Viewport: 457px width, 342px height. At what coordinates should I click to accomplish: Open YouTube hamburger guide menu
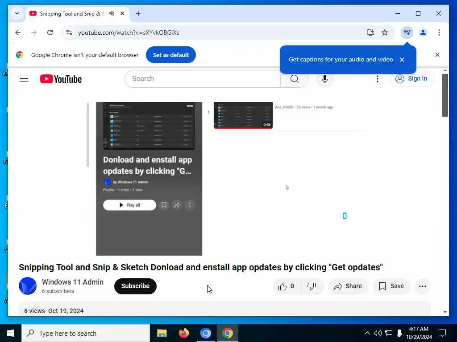[x=24, y=78]
